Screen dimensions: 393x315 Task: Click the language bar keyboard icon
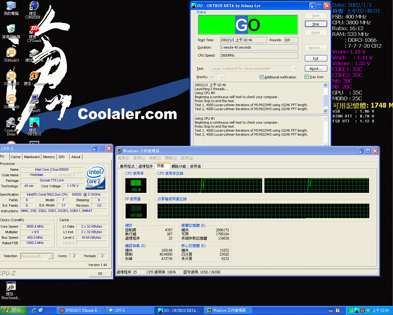pyautogui.click(x=331, y=310)
